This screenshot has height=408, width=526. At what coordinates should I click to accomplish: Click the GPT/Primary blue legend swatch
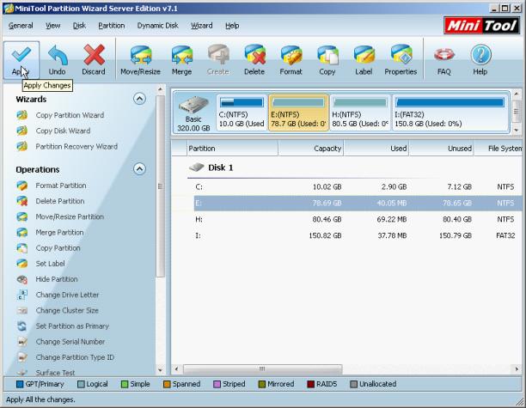coord(20,384)
